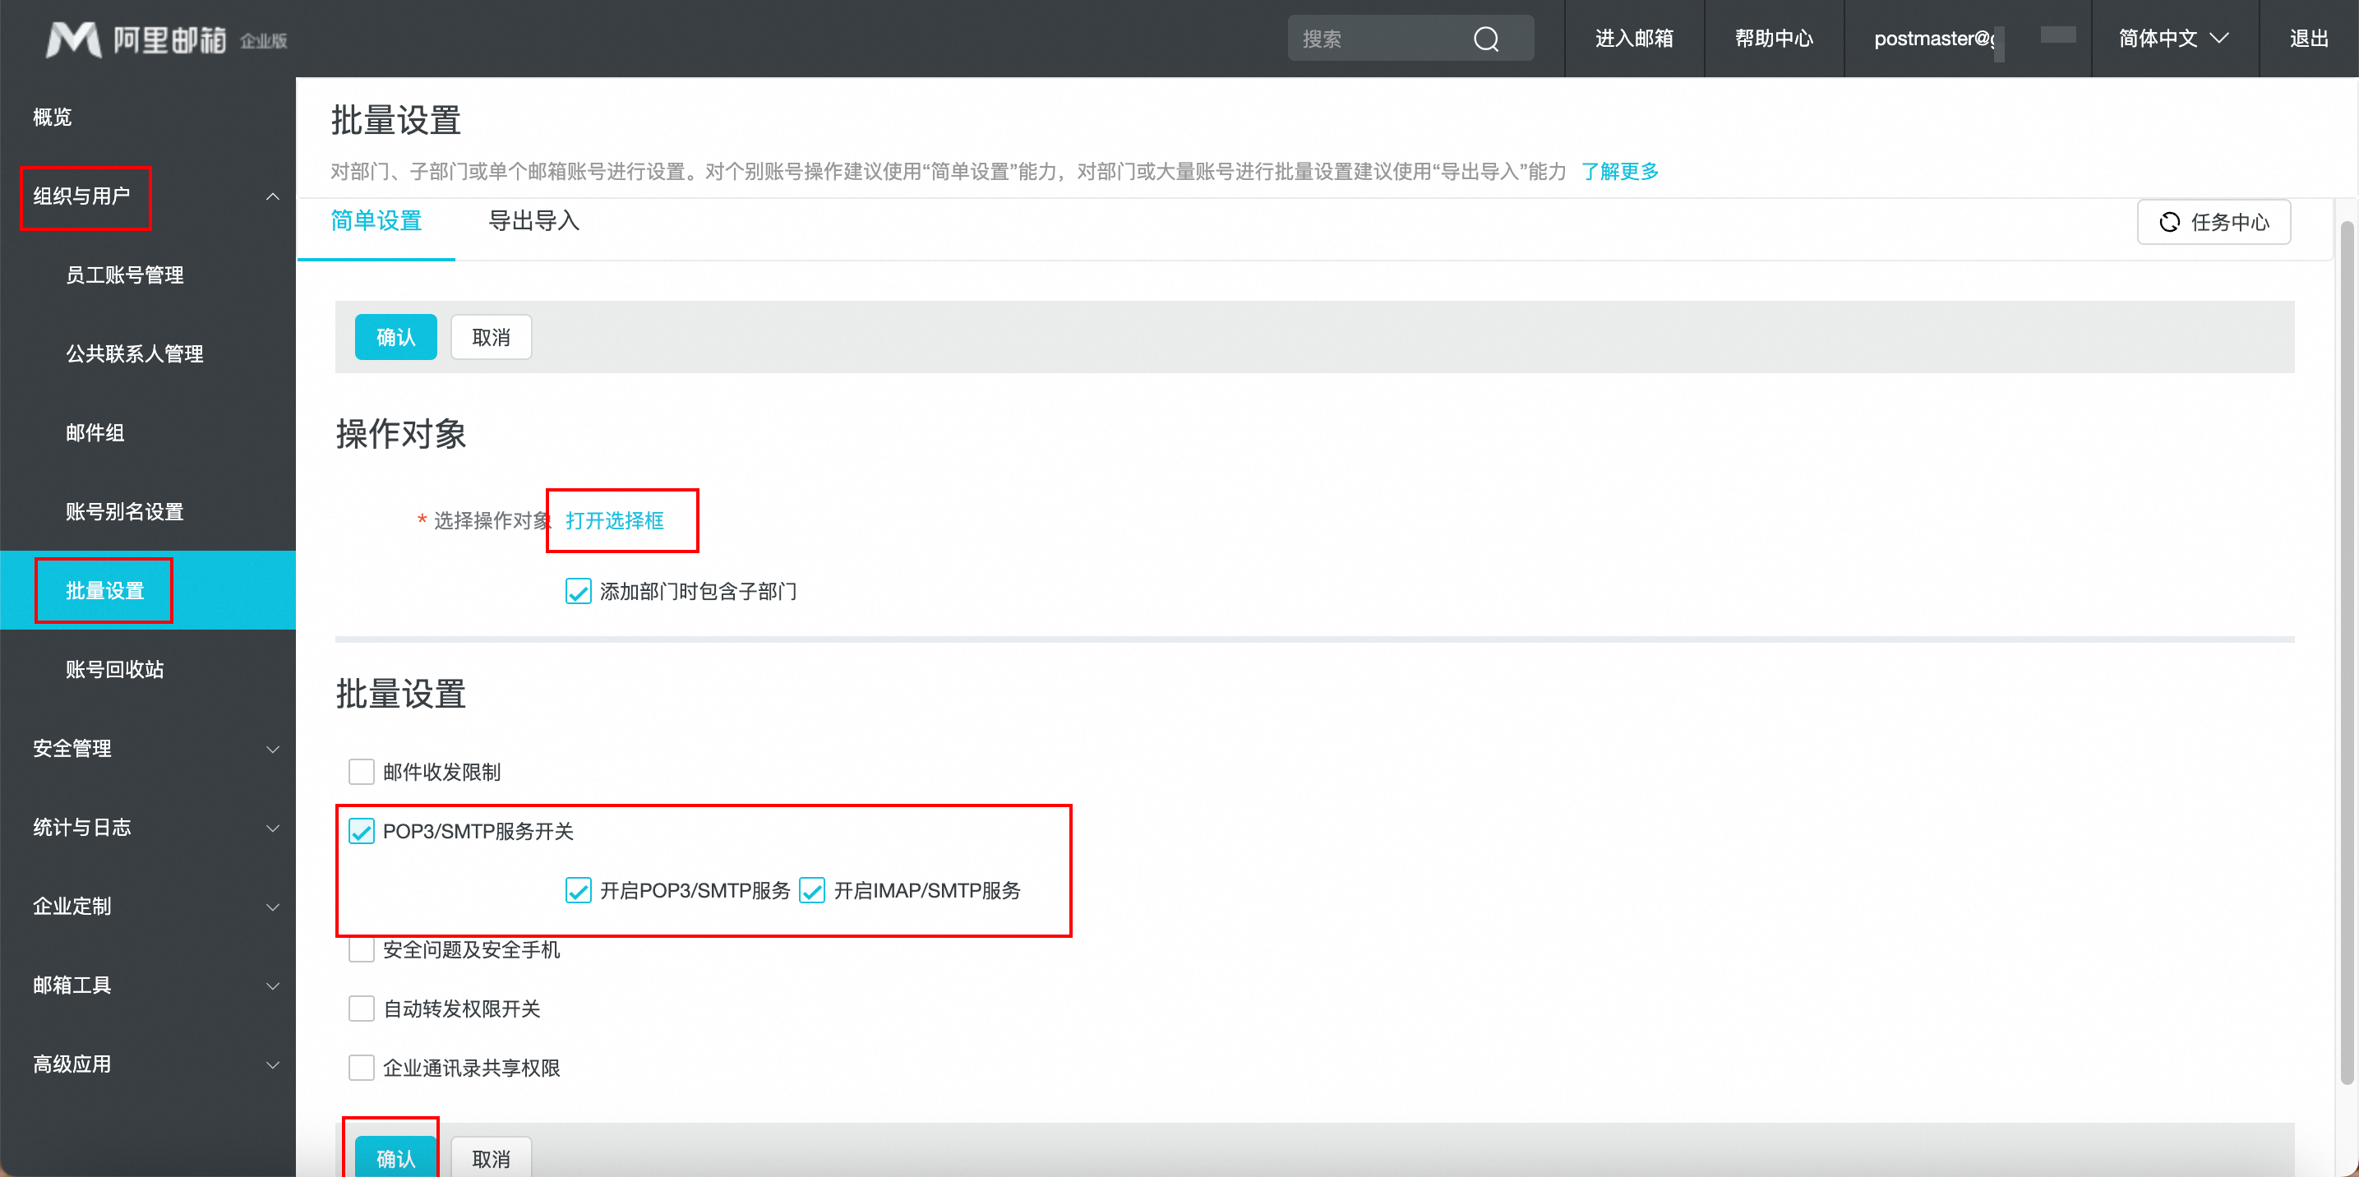The height and width of the screenshot is (1177, 2359).
Task: Click the 了解更多 link
Action: (x=1619, y=171)
